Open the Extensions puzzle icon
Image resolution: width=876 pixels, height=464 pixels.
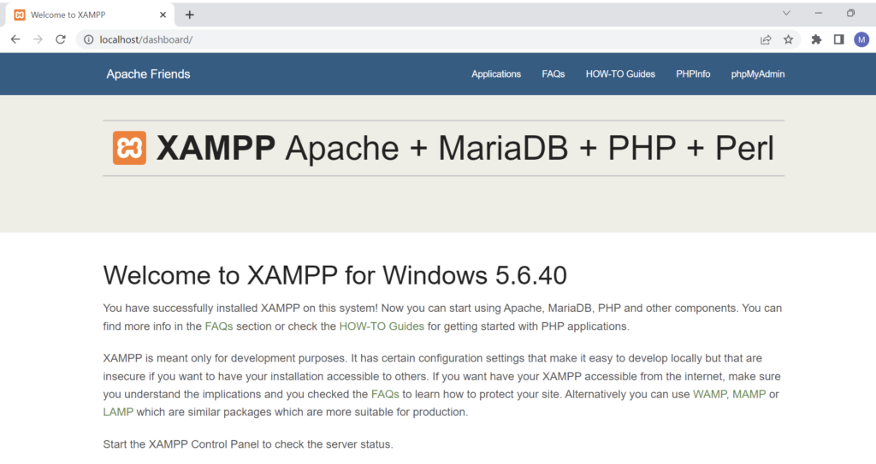(x=816, y=39)
